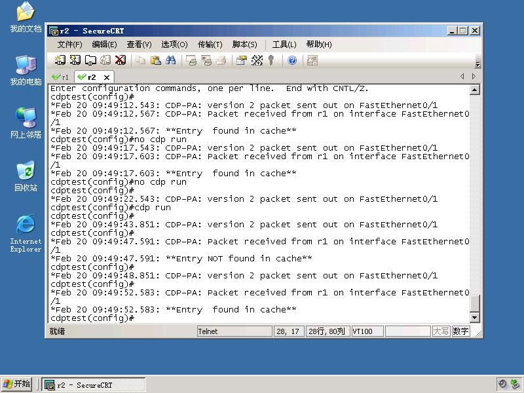The image size is (524, 393).
Task: Click the '28行, 80列' status field
Action: 328,331
